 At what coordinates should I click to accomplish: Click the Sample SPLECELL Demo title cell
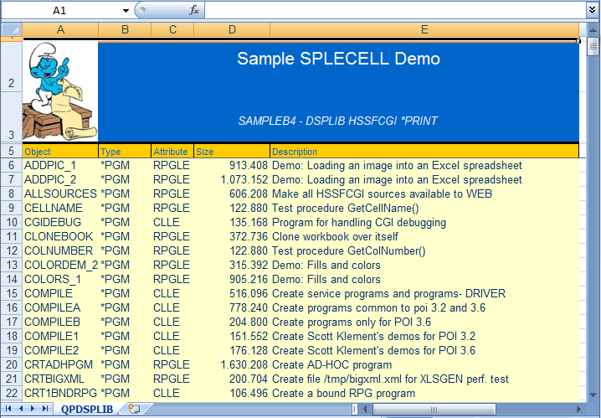tap(338, 59)
